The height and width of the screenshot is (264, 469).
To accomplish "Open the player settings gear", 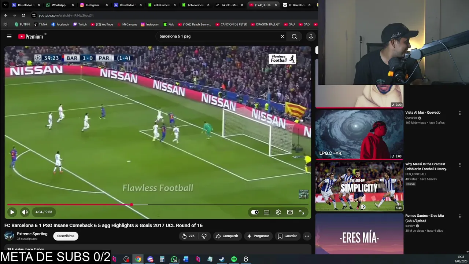I will pyautogui.click(x=278, y=212).
